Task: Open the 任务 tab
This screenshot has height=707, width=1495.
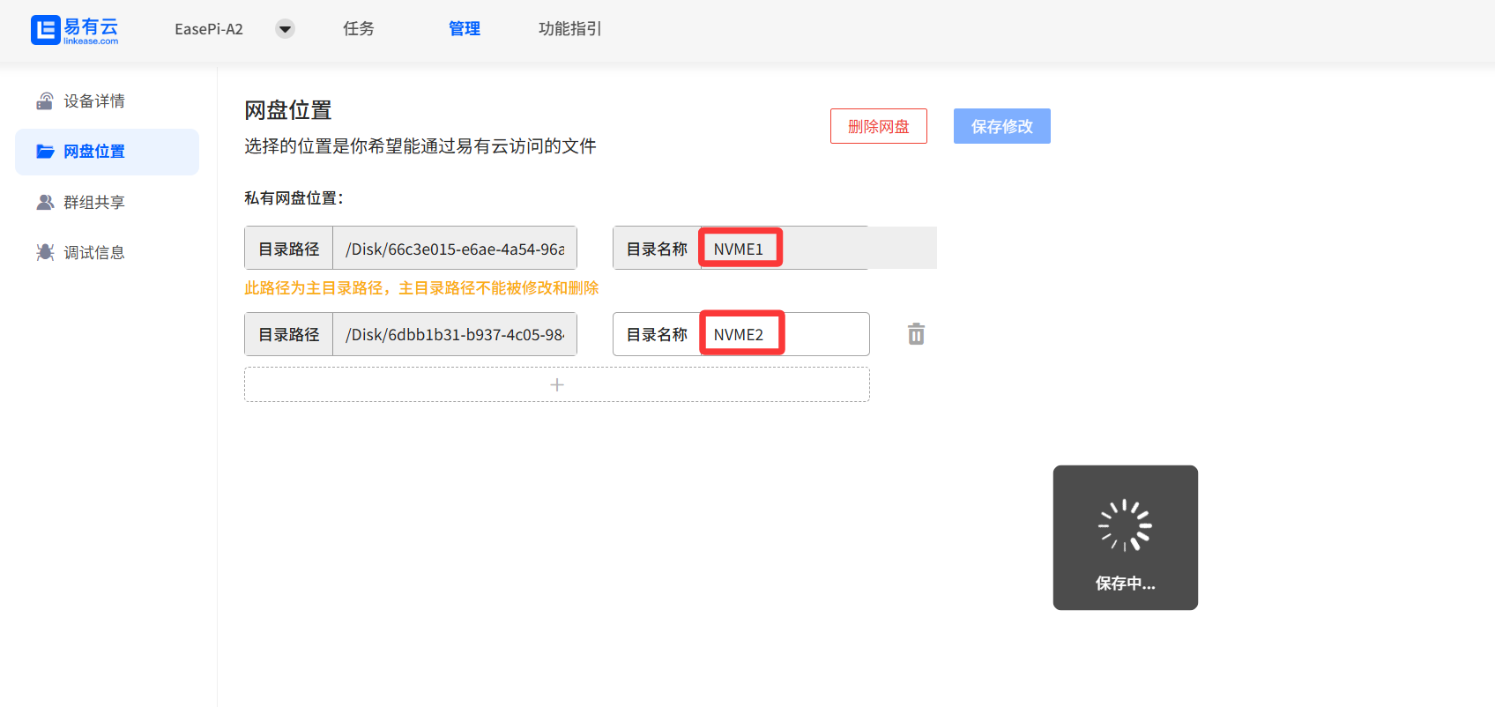Action: pos(359,29)
